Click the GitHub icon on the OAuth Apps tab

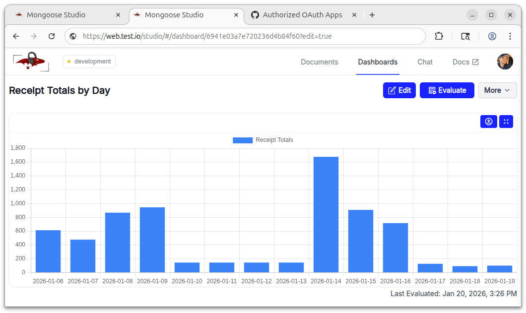[255, 15]
